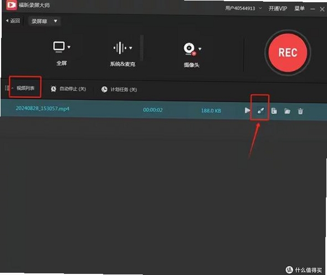Click the list icon beside 视频列表
327x275 pixels.
[x=7, y=88]
